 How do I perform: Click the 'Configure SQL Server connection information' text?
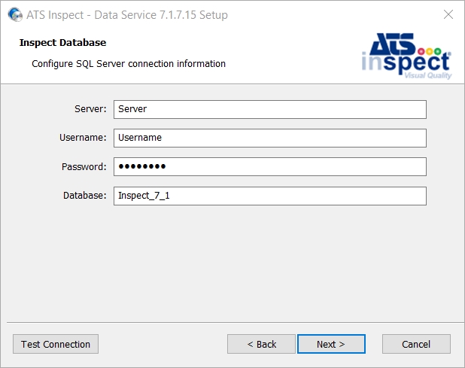click(x=129, y=64)
